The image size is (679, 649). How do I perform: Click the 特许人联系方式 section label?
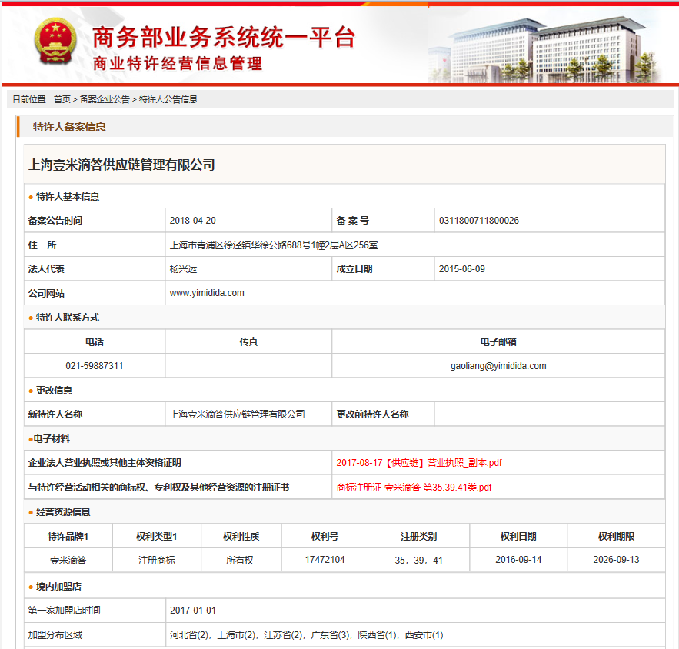68,318
